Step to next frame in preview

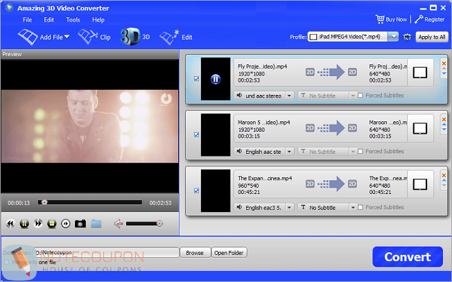[66, 224]
